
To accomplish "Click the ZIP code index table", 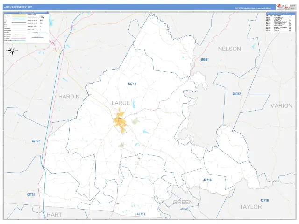I will pyautogui.click(x=280, y=22).
